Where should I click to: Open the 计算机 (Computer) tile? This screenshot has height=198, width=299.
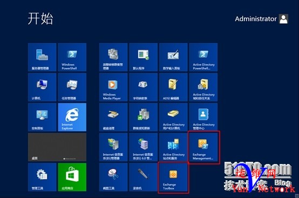42,87
